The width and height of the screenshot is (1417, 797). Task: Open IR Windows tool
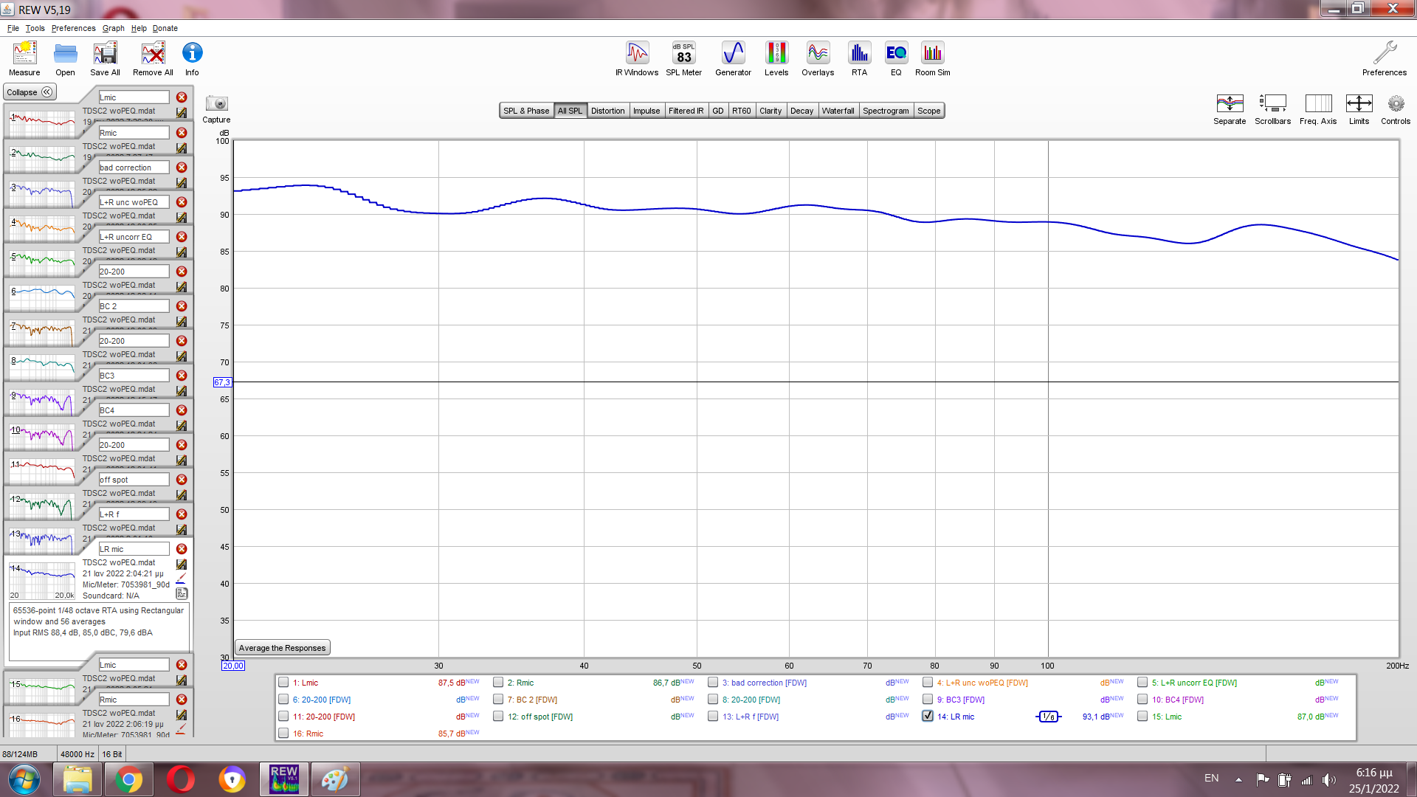click(x=637, y=58)
